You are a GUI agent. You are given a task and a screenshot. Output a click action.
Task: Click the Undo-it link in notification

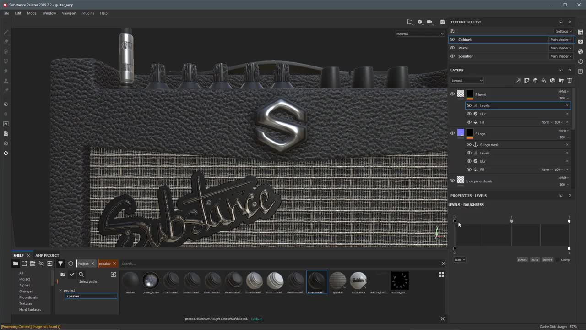[256, 319]
